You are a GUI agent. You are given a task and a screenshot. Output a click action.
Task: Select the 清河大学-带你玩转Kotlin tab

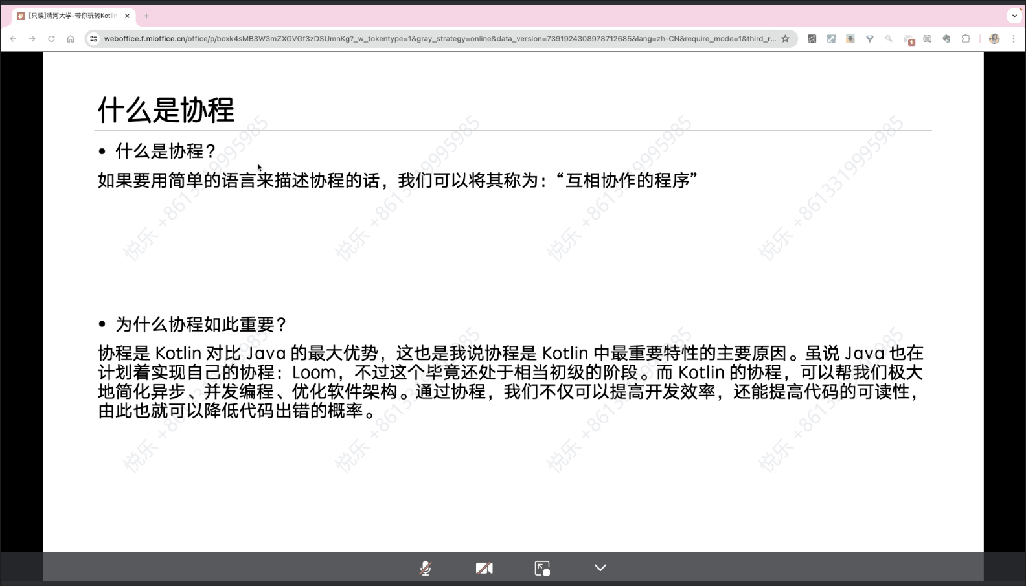click(73, 16)
